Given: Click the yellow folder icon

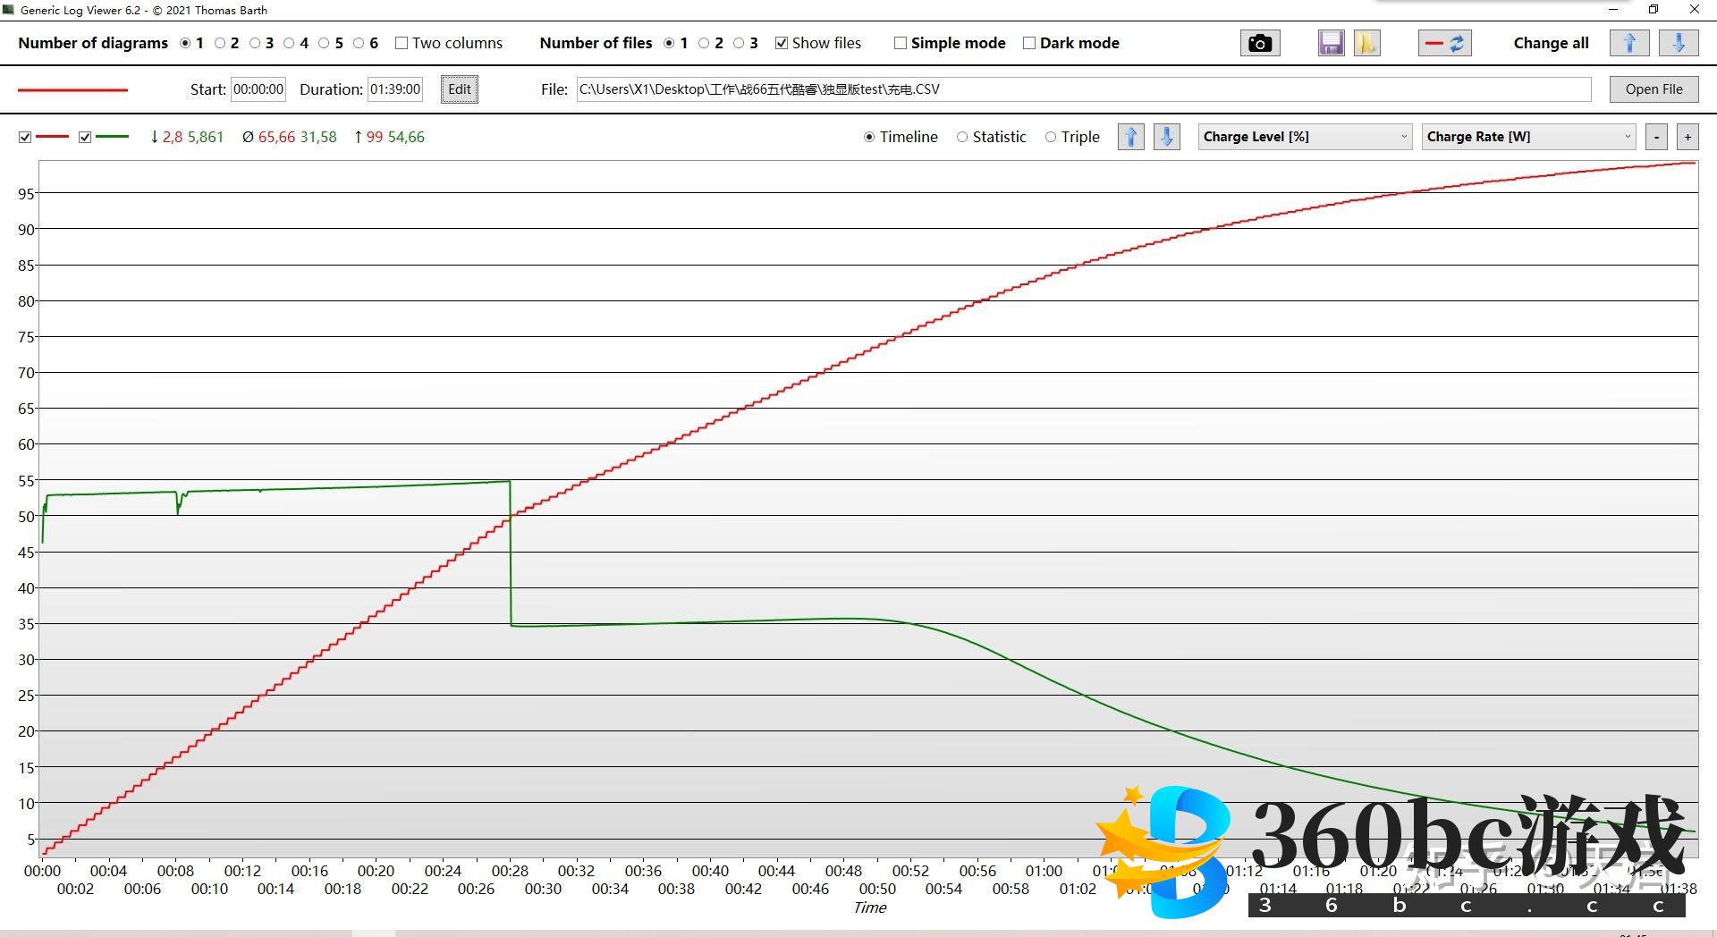Looking at the screenshot, I should click(1366, 43).
